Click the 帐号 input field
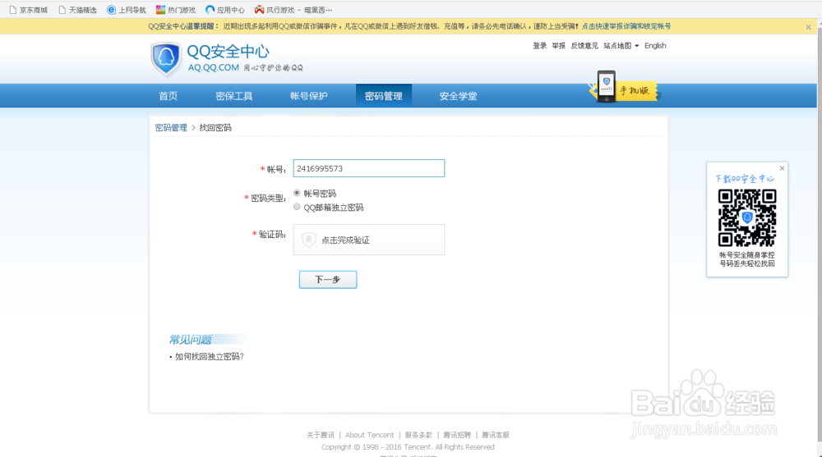The image size is (822, 457). pyautogui.click(x=368, y=168)
